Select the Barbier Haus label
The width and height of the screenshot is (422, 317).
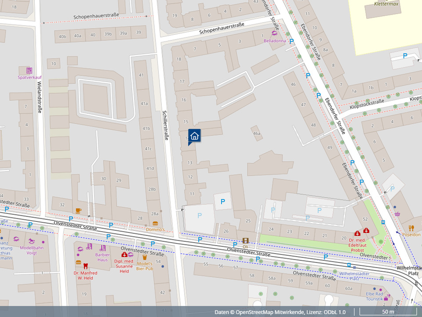pyautogui.click(x=102, y=257)
